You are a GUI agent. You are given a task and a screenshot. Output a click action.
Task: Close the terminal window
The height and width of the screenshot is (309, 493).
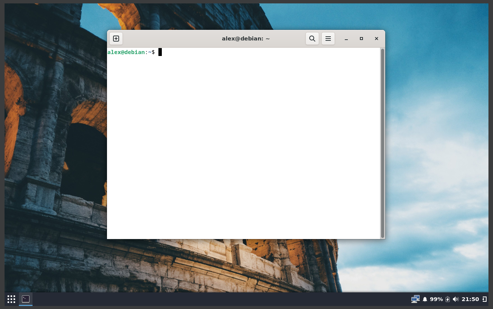point(376,38)
